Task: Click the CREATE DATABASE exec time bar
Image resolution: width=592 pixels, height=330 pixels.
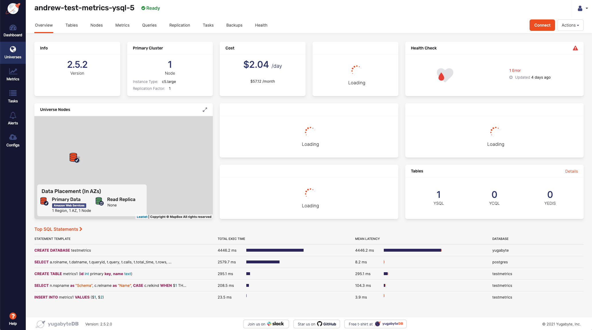Action: coord(274,250)
